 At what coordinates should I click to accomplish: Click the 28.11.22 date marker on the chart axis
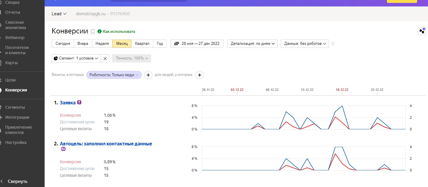click(x=208, y=90)
